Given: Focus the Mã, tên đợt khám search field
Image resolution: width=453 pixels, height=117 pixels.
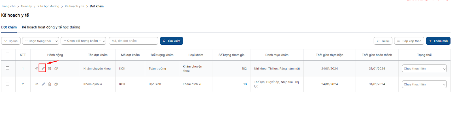Looking at the screenshot, I should (133, 41).
